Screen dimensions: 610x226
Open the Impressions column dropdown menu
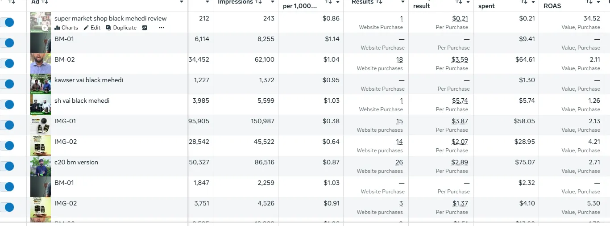click(x=273, y=2)
